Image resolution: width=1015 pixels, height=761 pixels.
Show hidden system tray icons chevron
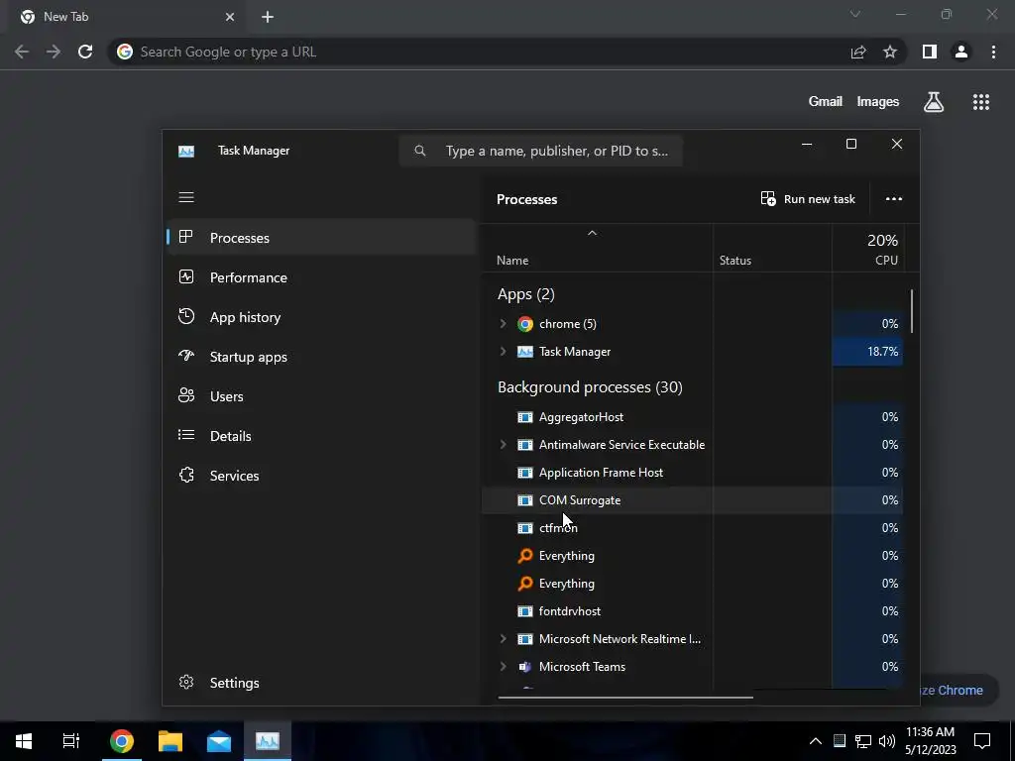(x=816, y=741)
